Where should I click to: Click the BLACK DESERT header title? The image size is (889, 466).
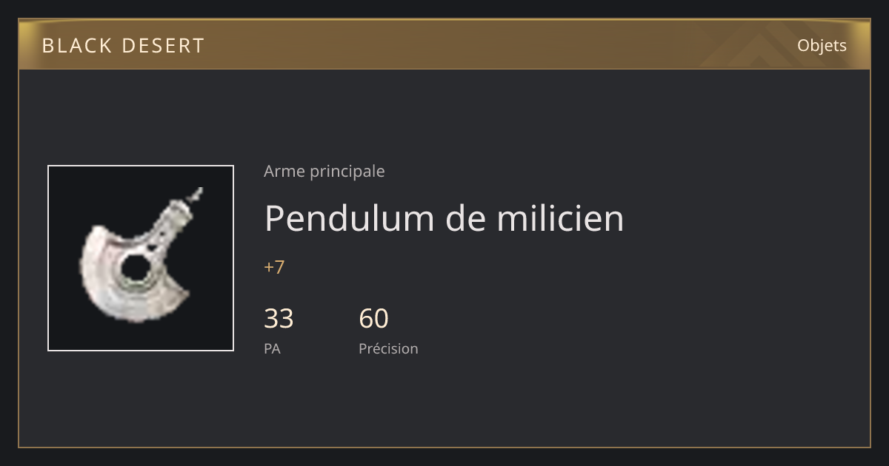123,46
